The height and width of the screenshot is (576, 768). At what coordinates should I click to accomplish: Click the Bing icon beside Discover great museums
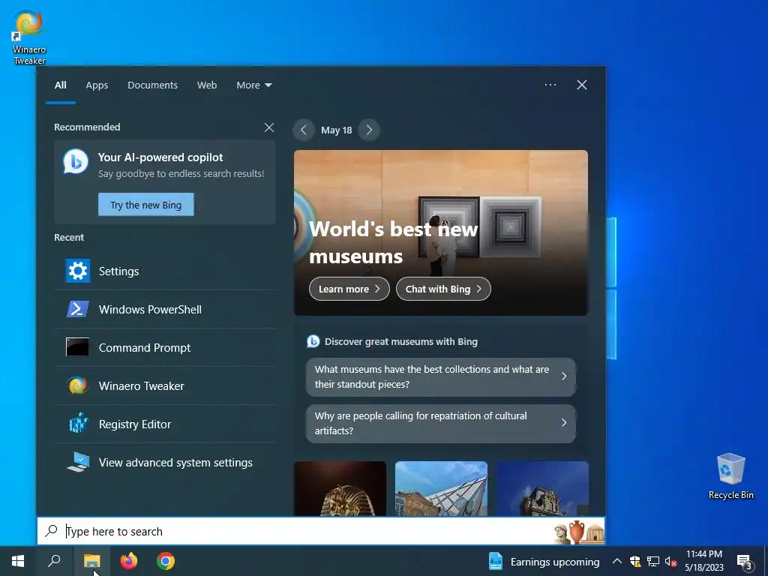pos(313,341)
